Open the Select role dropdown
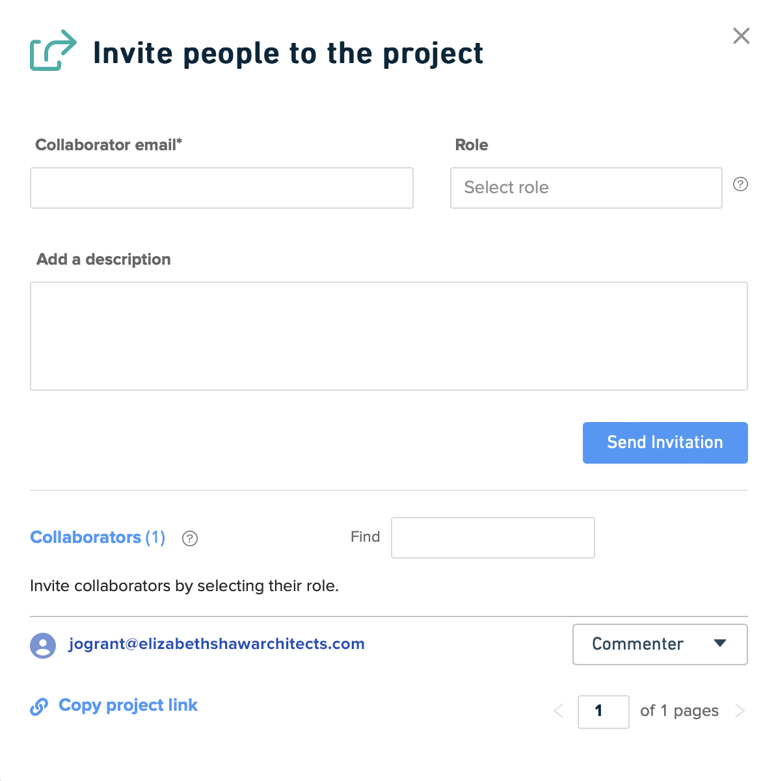Viewport: 776px width, 781px height. [586, 188]
